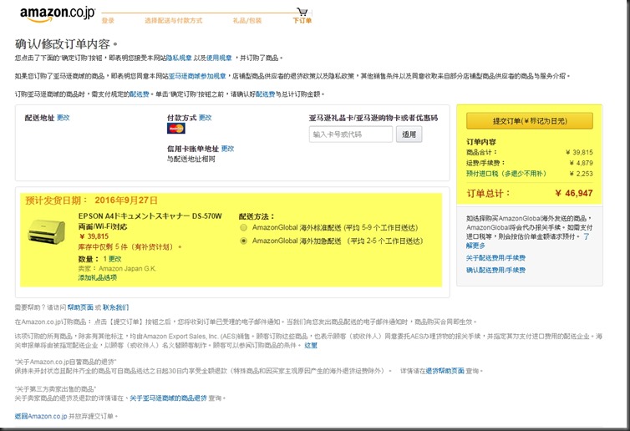Click the 适用 button for gift card
The height and width of the screenshot is (431, 630).
408,134
